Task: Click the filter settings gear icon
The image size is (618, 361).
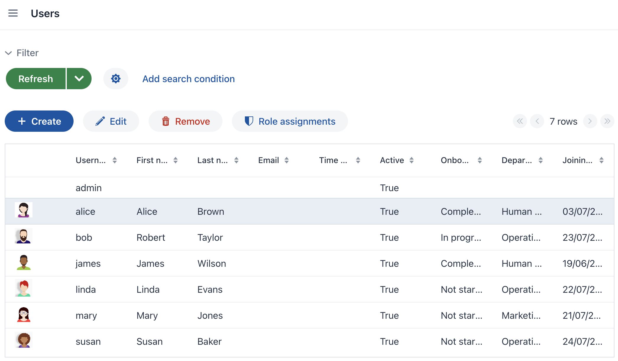Action: pos(116,79)
